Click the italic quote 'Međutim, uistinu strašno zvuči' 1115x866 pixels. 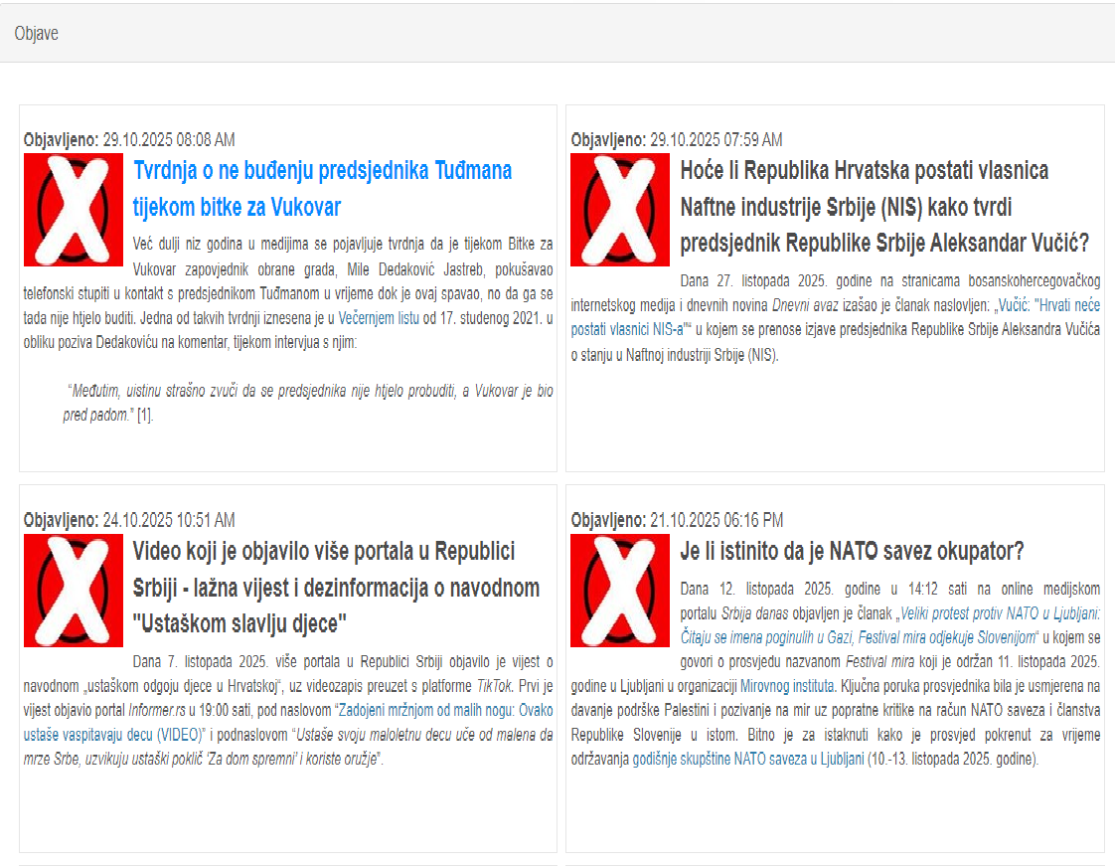tap(308, 391)
